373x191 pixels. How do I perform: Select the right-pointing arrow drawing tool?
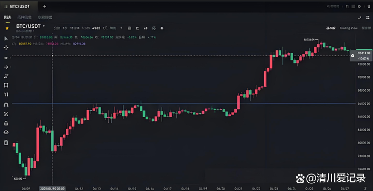pos(6,67)
